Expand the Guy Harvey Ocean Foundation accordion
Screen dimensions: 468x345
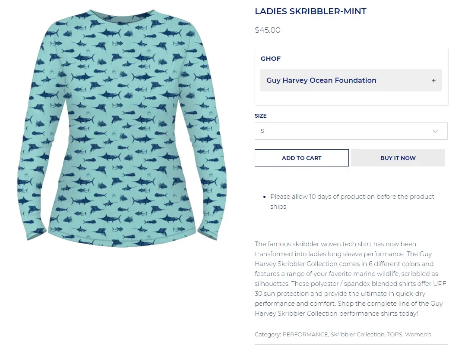(x=351, y=81)
